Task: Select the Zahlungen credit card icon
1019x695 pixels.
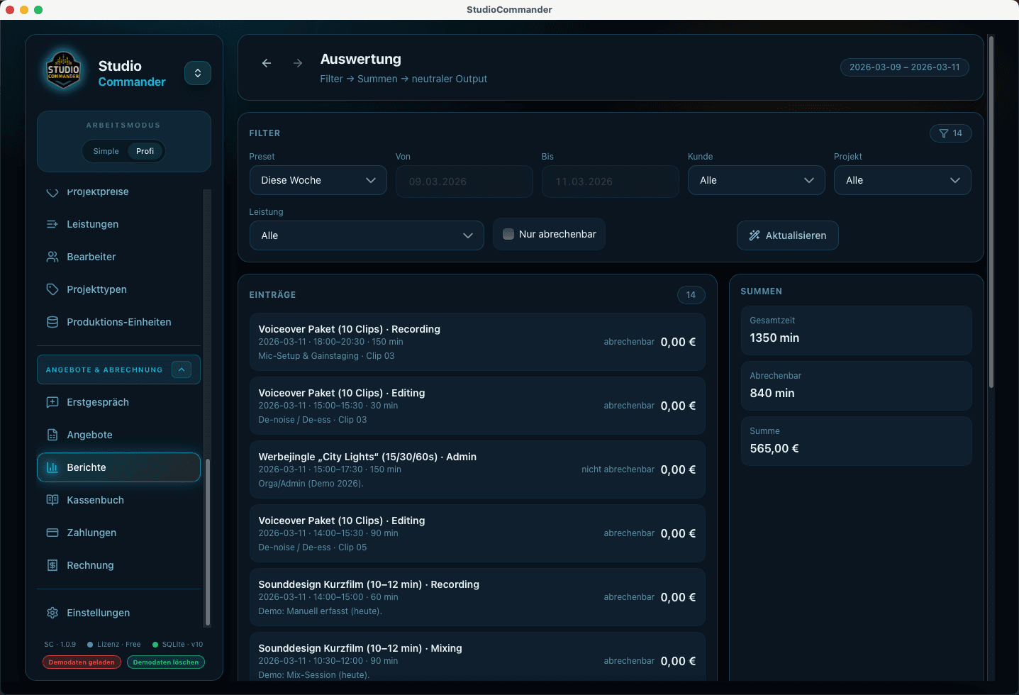Action: coord(52,533)
